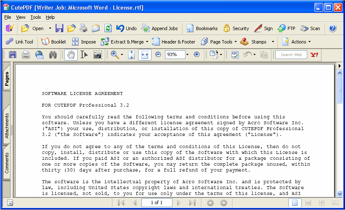Open the dropdown arrow next to Open

point(50,28)
